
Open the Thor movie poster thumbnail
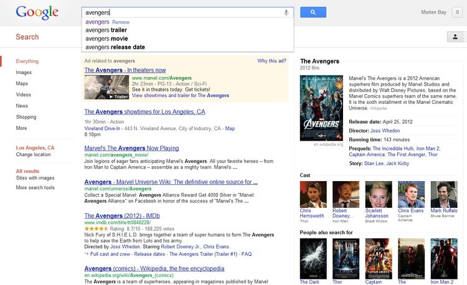click(346, 258)
